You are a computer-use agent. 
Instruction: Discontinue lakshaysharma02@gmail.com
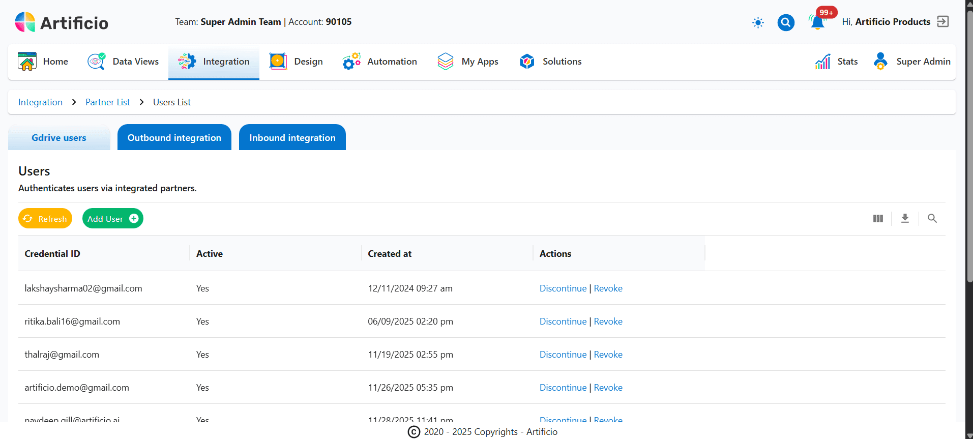click(563, 288)
